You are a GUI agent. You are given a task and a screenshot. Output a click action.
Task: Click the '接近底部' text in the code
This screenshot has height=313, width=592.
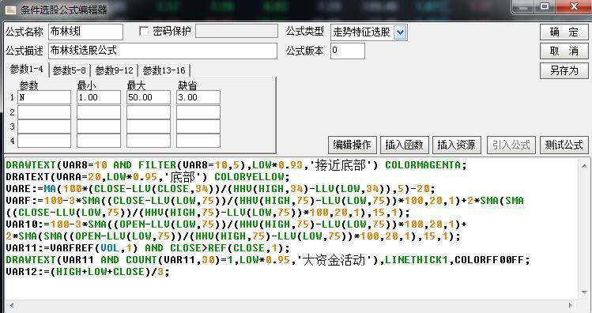339,165
